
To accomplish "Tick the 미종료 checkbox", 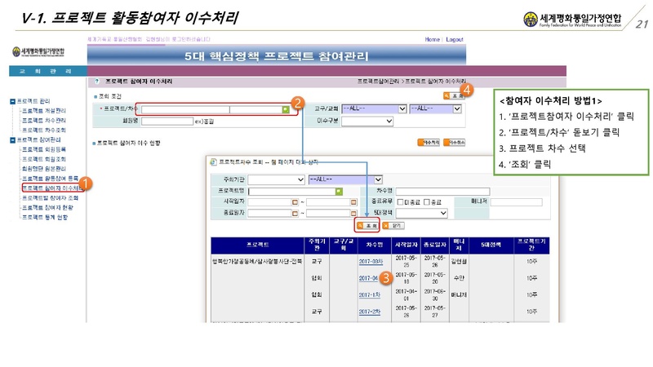I will (400, 201).
